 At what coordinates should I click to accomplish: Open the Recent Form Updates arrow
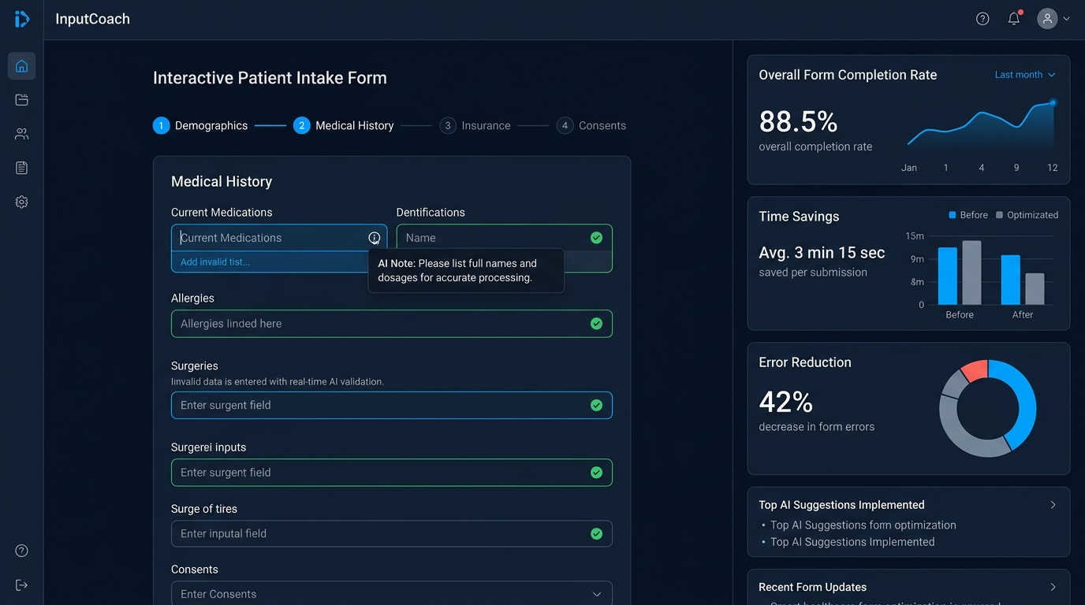(x=1053, y=587)
